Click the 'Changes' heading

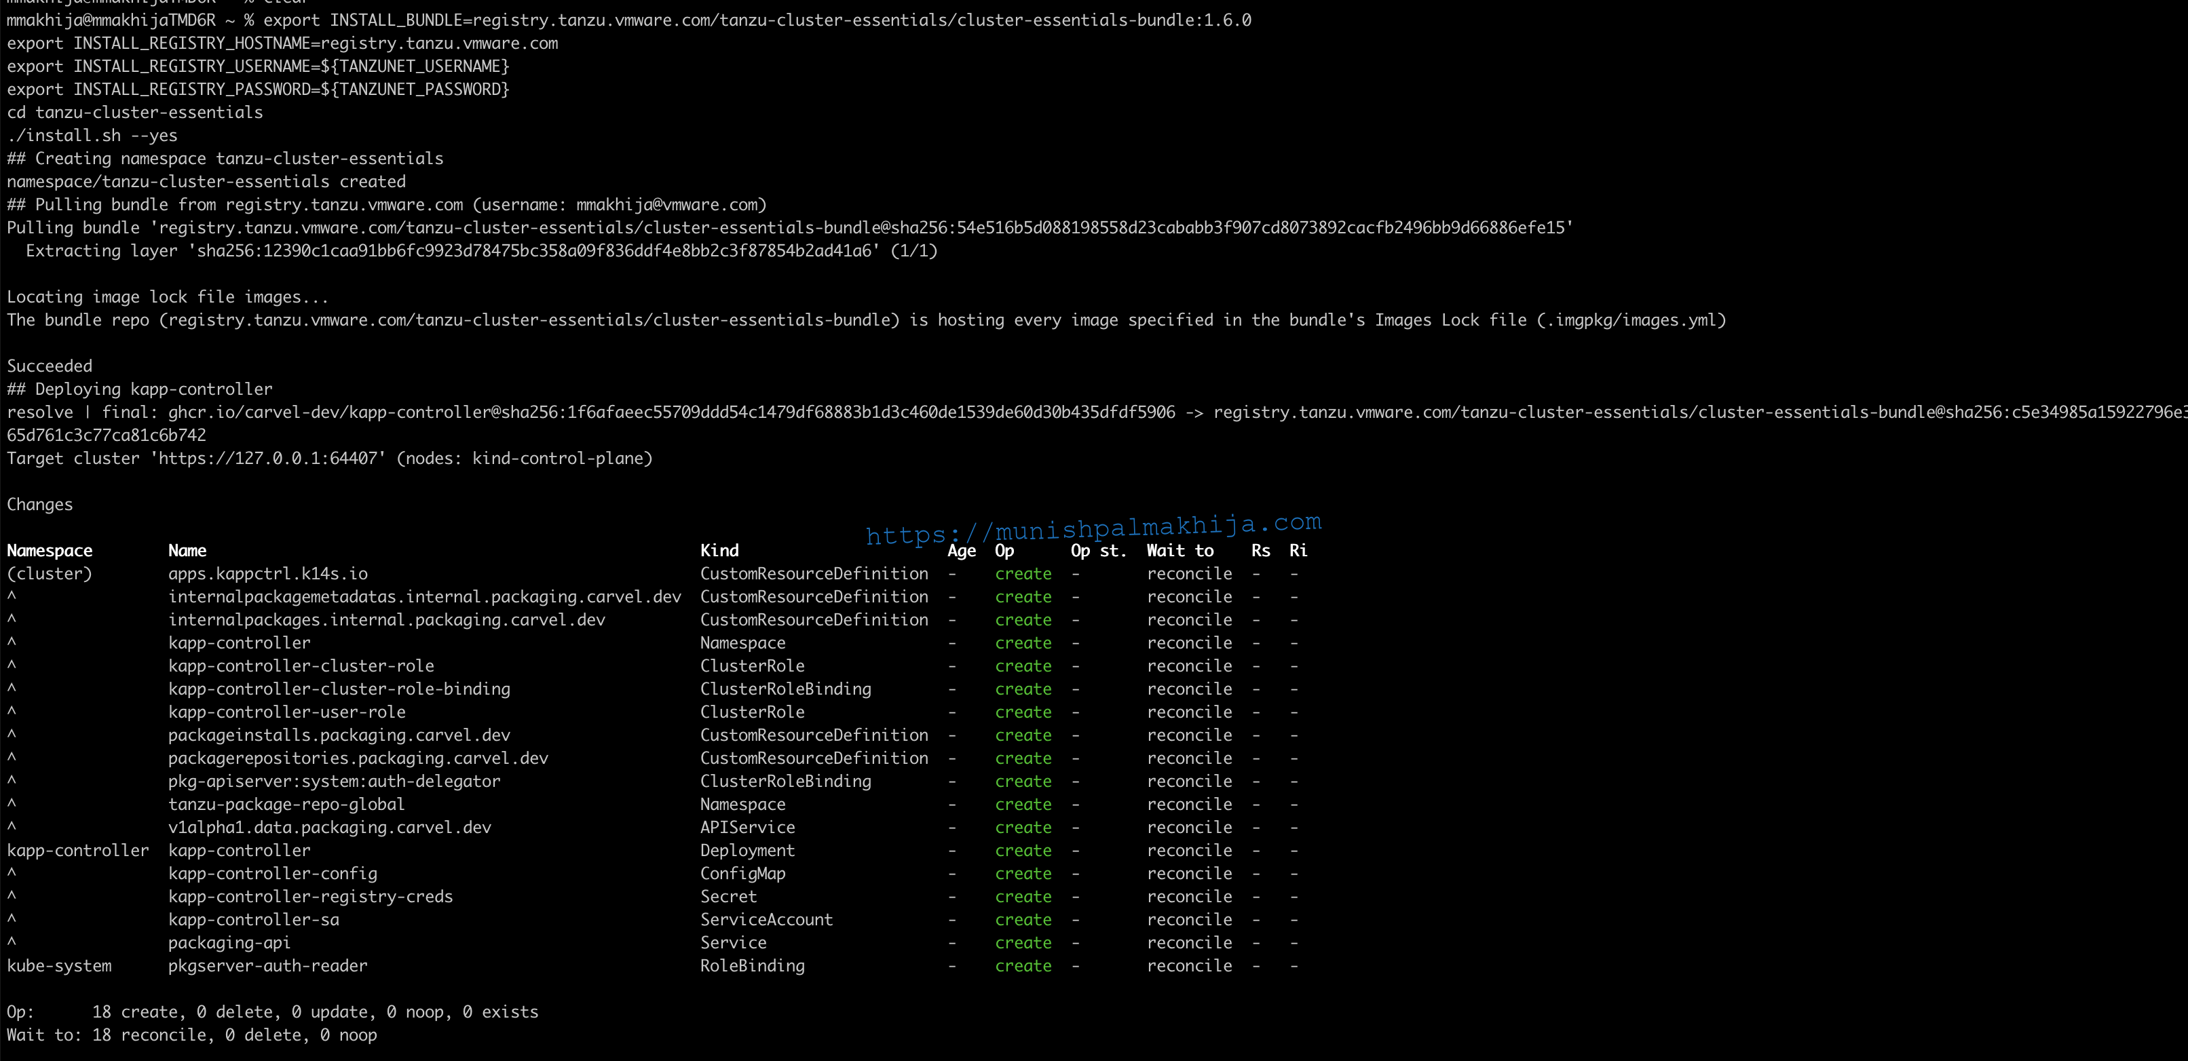40,504
